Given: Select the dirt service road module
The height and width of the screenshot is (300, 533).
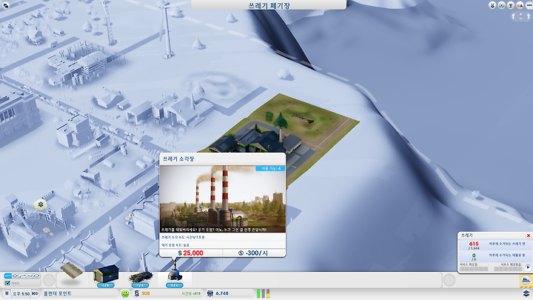Looking at the screenshot, I should pos(71,272).
